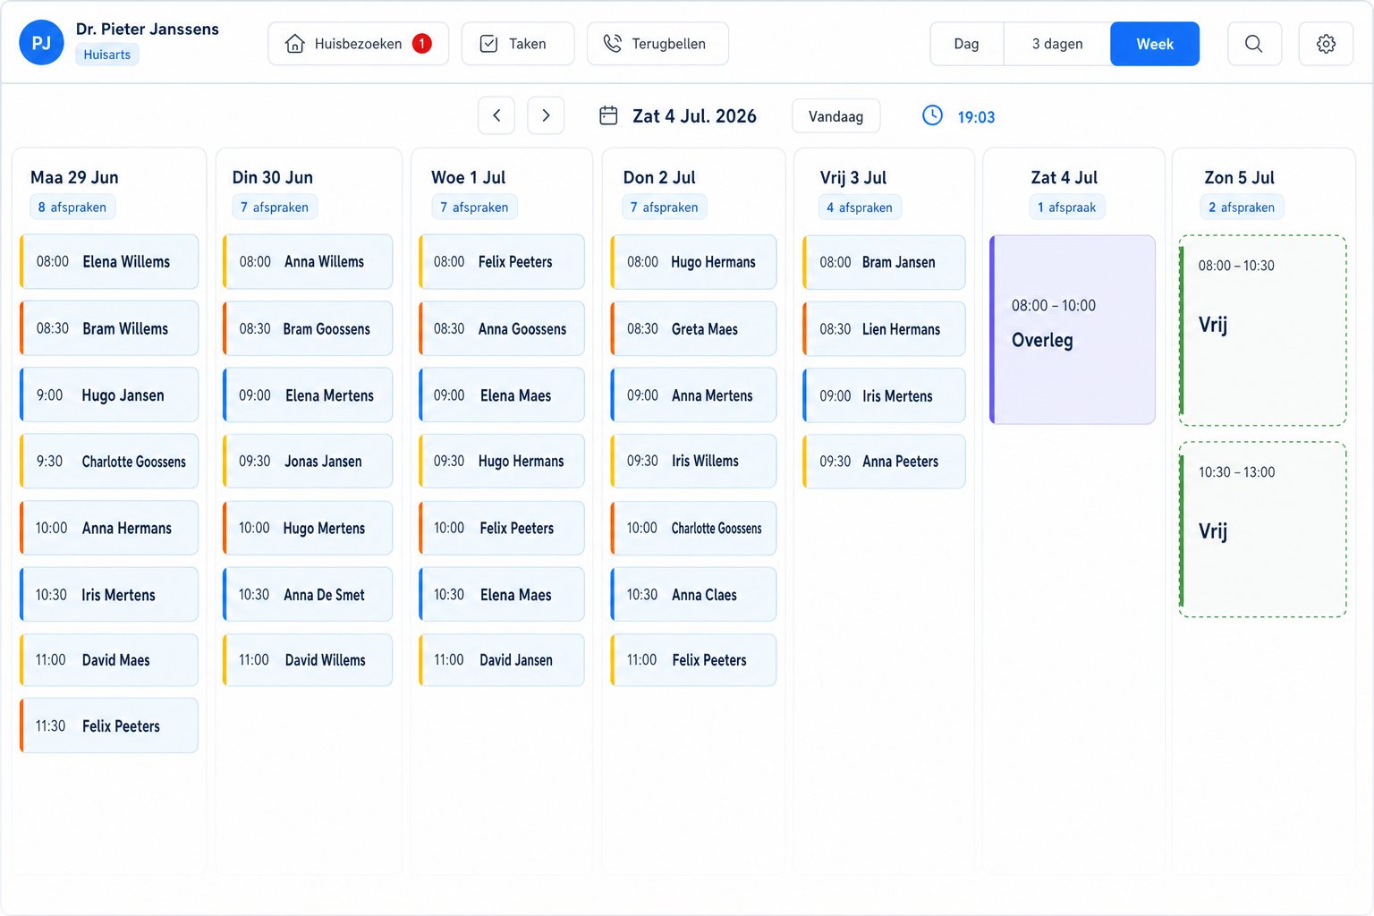The height and width of the screenshot is (916, 1374).
Task: Click '2 afspraken' badge on Sunday
Action: [x=1242, y=208]
